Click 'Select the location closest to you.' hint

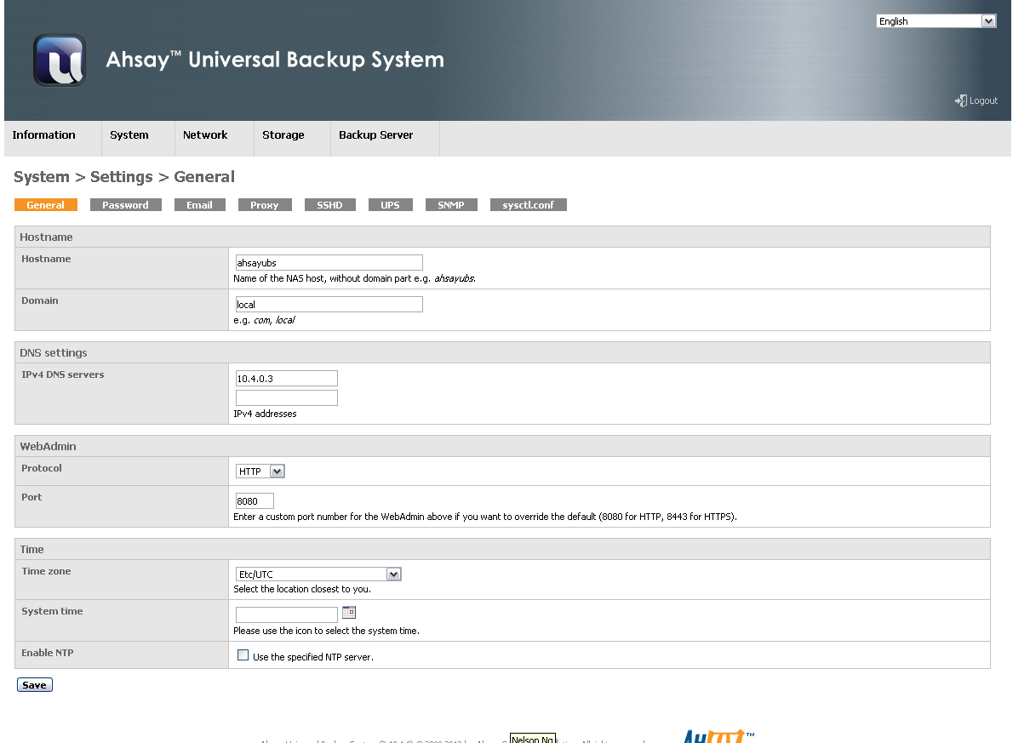click(302, 589)
